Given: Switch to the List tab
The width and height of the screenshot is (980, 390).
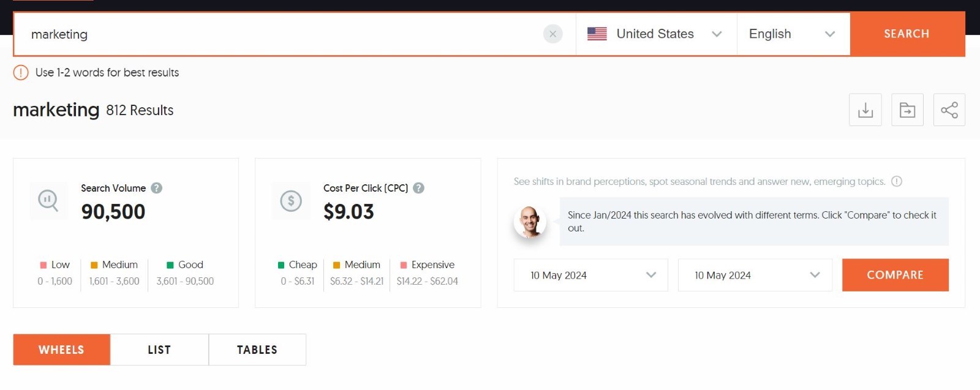Looking at the screenshot, I should coord(159,350).
